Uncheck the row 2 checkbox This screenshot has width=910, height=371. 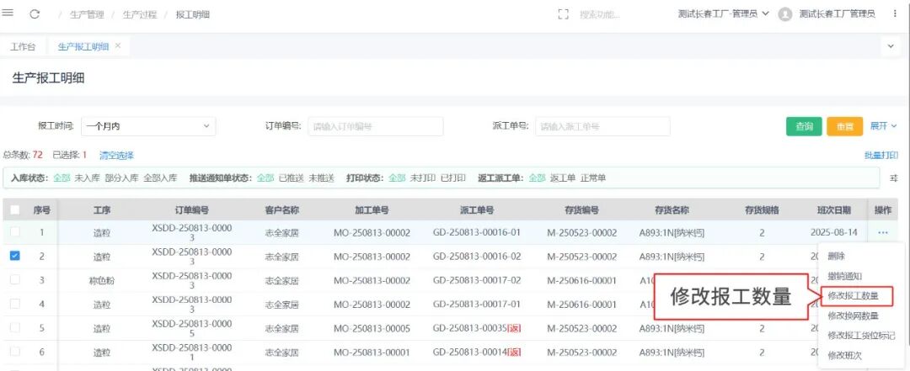(15, 256)
